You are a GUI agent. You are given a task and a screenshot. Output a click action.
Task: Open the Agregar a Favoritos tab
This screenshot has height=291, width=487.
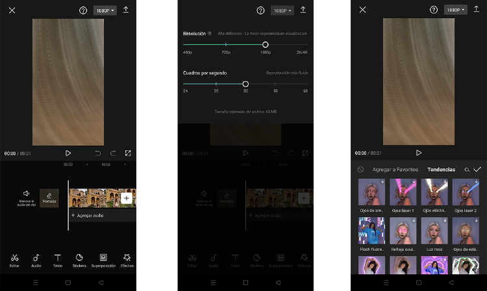pyautogui.click(x=395, y=169)
